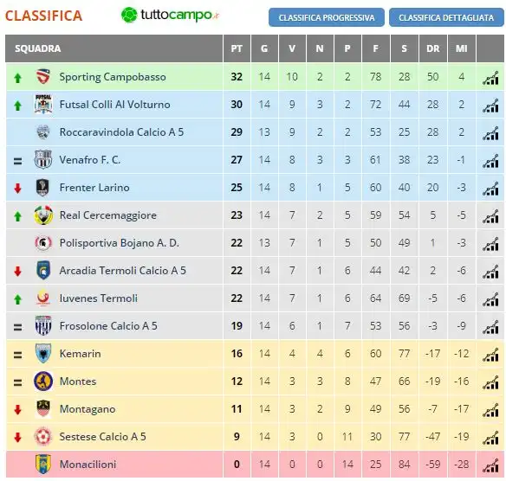Click the Venafro F. C. team crest
Image resolution: width=506 pixels, height=481 pixels.
[x=43, y=159]
